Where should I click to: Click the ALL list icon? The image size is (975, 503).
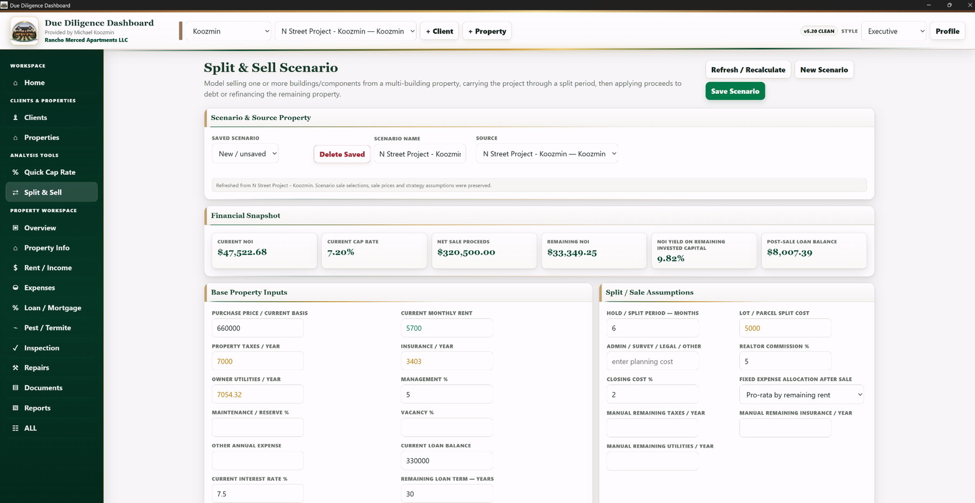(15, 428)
